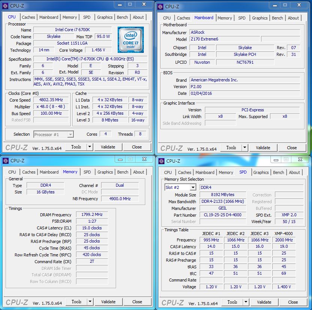This screenshot has width=312, height=310.
Task: Click the Max TDP value 95.0 W
Action: coord(103,36)
